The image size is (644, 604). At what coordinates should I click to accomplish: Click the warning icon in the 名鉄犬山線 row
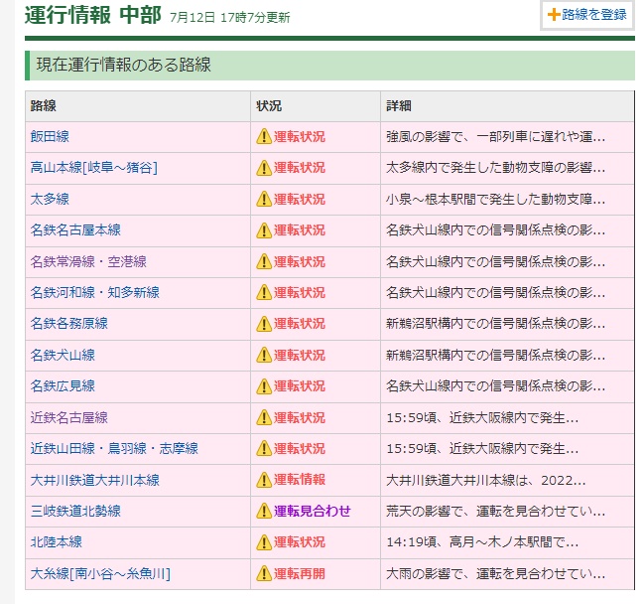pos(264,355)
